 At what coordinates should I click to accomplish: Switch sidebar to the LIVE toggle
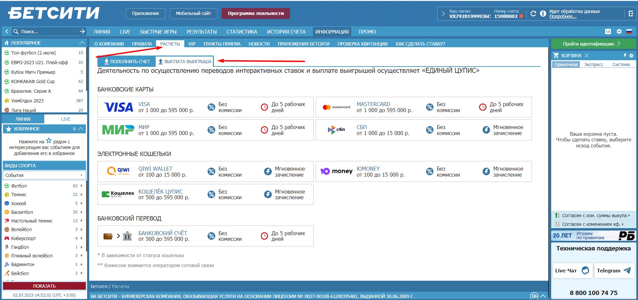(66, 119)
